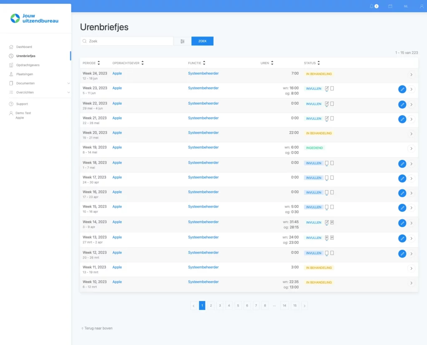
Task: Sort table by Periode column
Action: click(x=91, y=63)
